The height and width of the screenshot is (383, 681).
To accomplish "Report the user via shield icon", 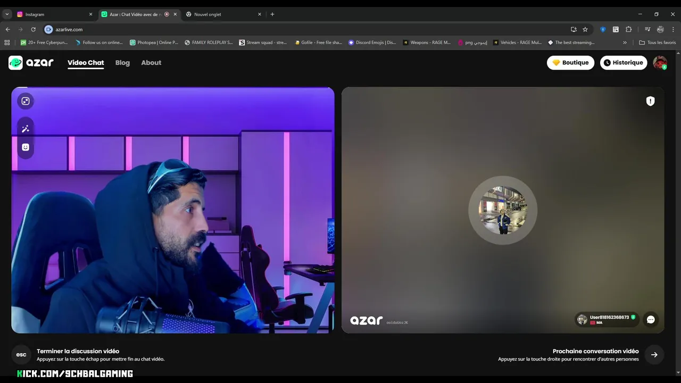I will click(x=650, y=101).
